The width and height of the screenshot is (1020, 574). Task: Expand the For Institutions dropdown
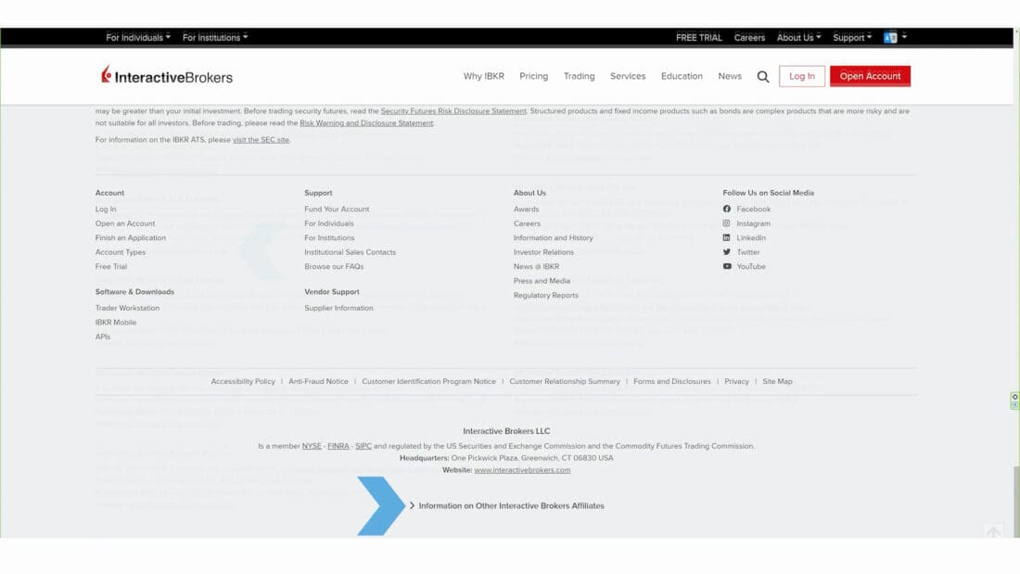214,38
